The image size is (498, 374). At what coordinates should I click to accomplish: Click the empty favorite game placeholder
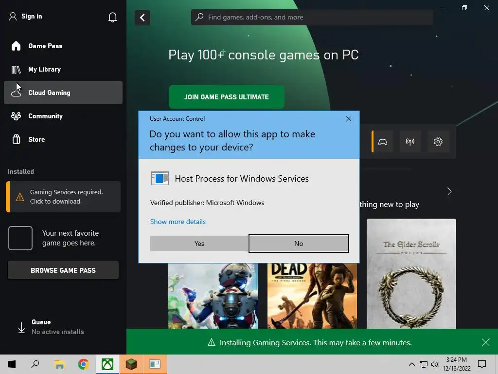(20, 238)
